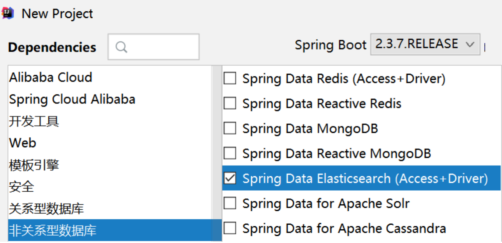Focus the Dependencies search field
The image size is (502, 243).
pos(154,47)
